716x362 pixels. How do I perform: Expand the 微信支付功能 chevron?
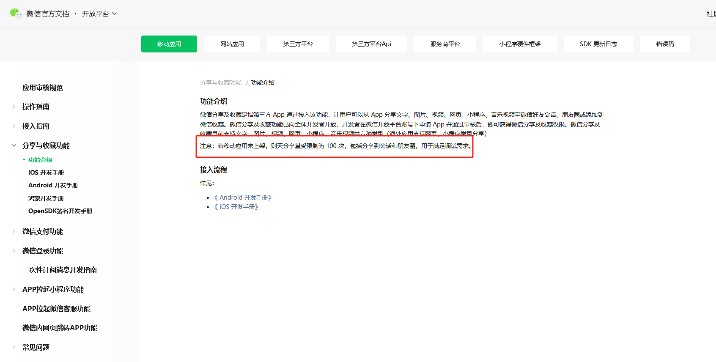pos(14,231)
